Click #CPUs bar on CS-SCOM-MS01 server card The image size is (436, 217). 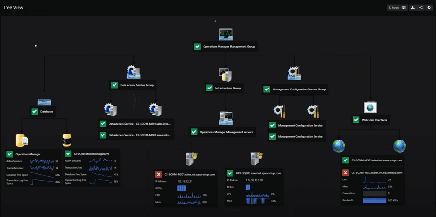pyautogui.click(x=181, y=188)
